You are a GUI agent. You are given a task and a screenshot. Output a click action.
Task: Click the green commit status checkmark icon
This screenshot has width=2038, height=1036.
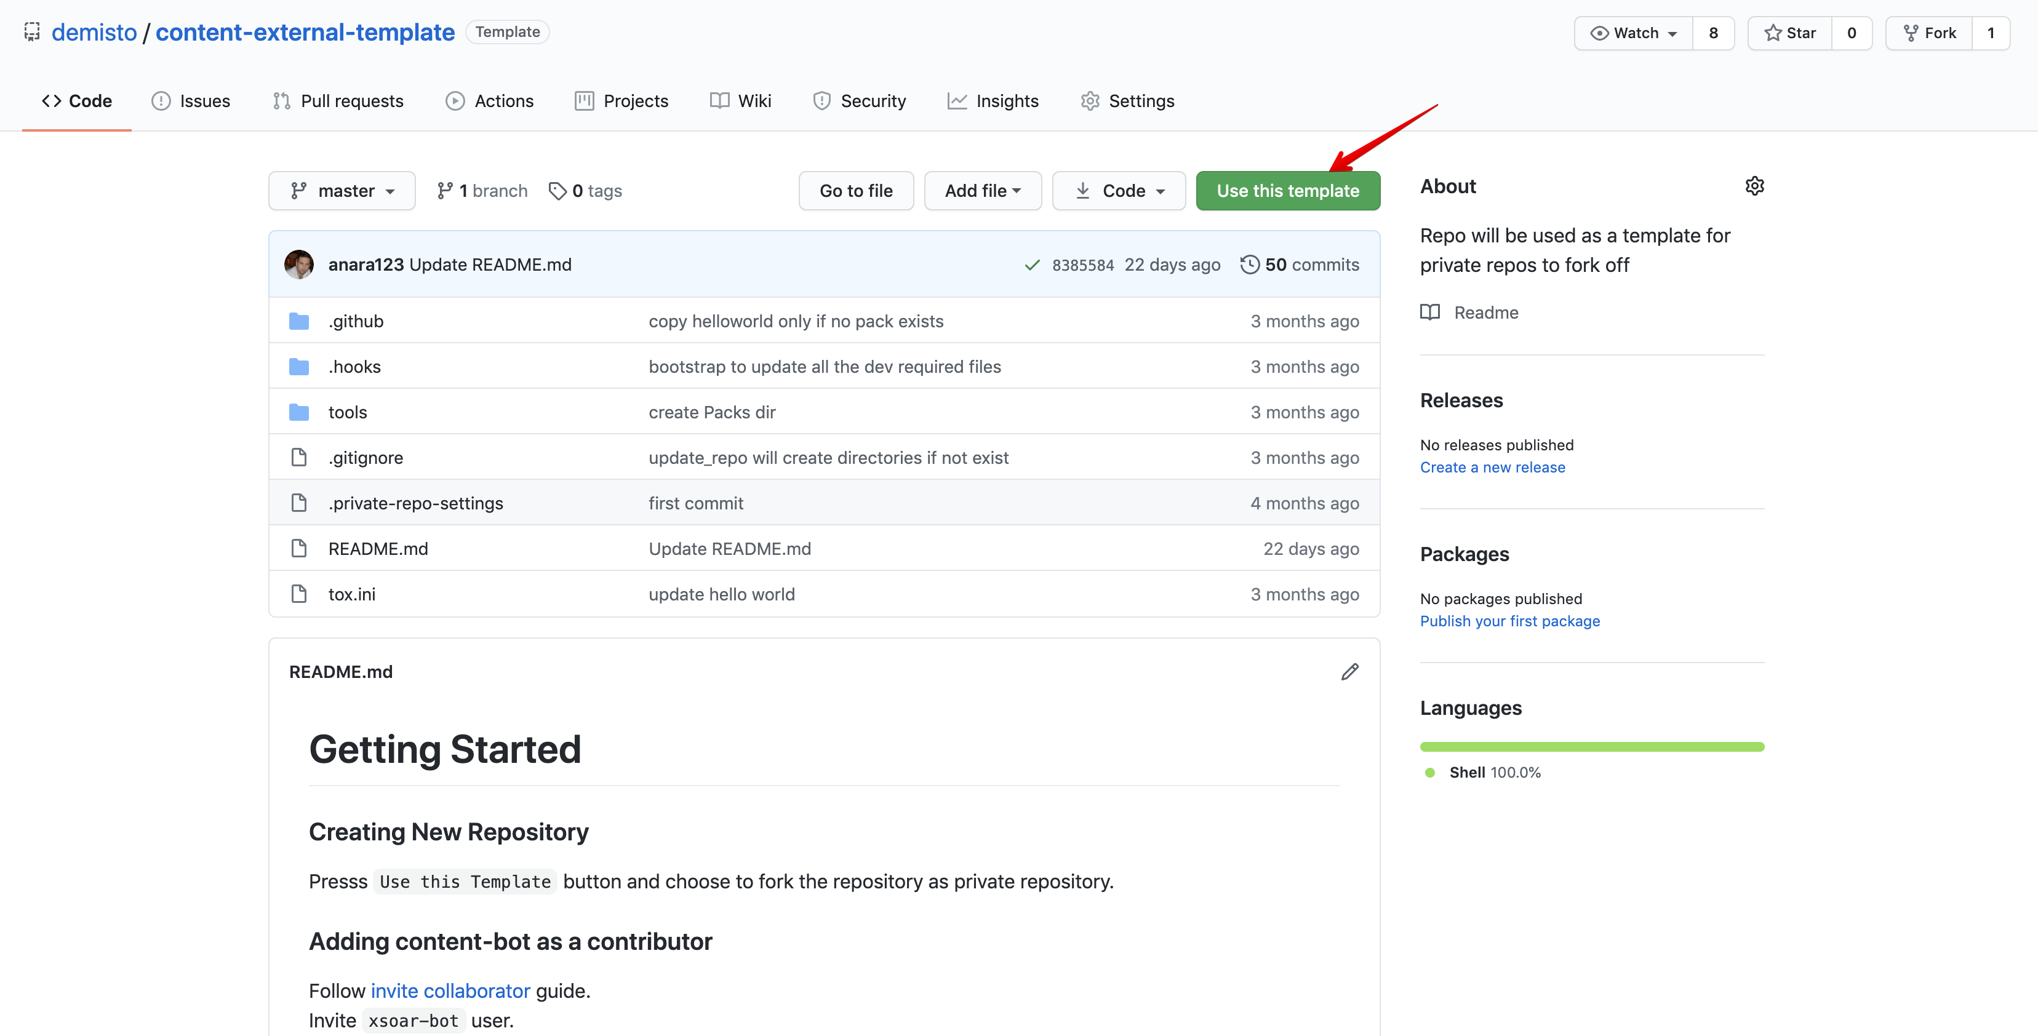click(x=1032, y=265)
